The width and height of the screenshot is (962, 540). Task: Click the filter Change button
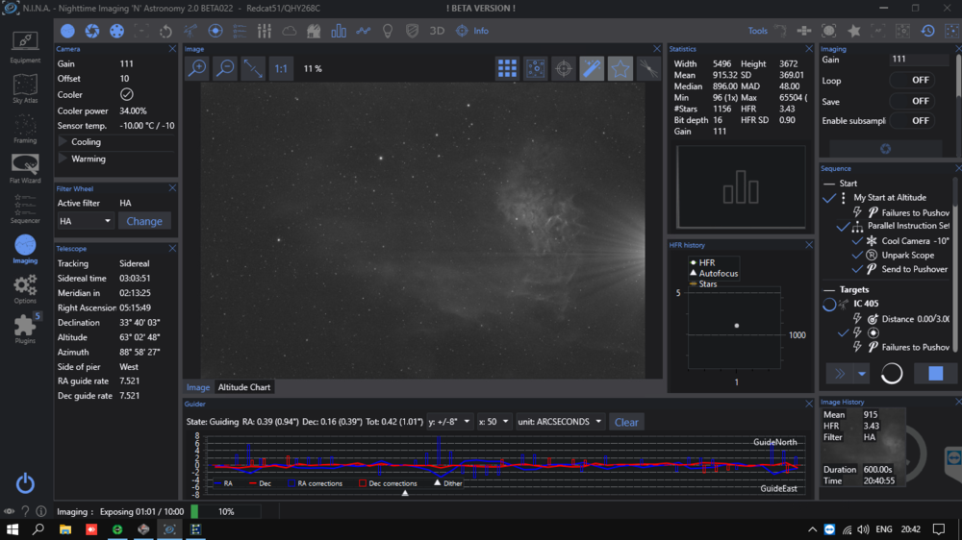click(x=144, y=221)
